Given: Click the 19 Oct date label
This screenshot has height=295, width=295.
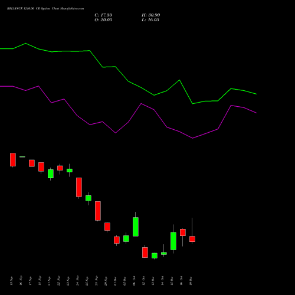Looking at the screenshot, I should pyautogui.click(x=191, y=281).
